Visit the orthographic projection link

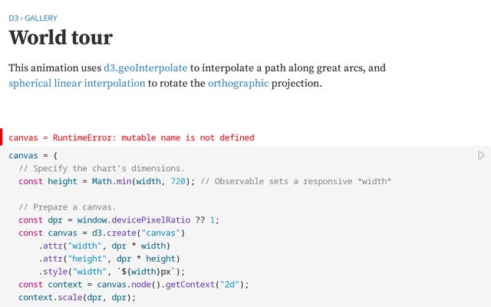[x=238, y=83]
